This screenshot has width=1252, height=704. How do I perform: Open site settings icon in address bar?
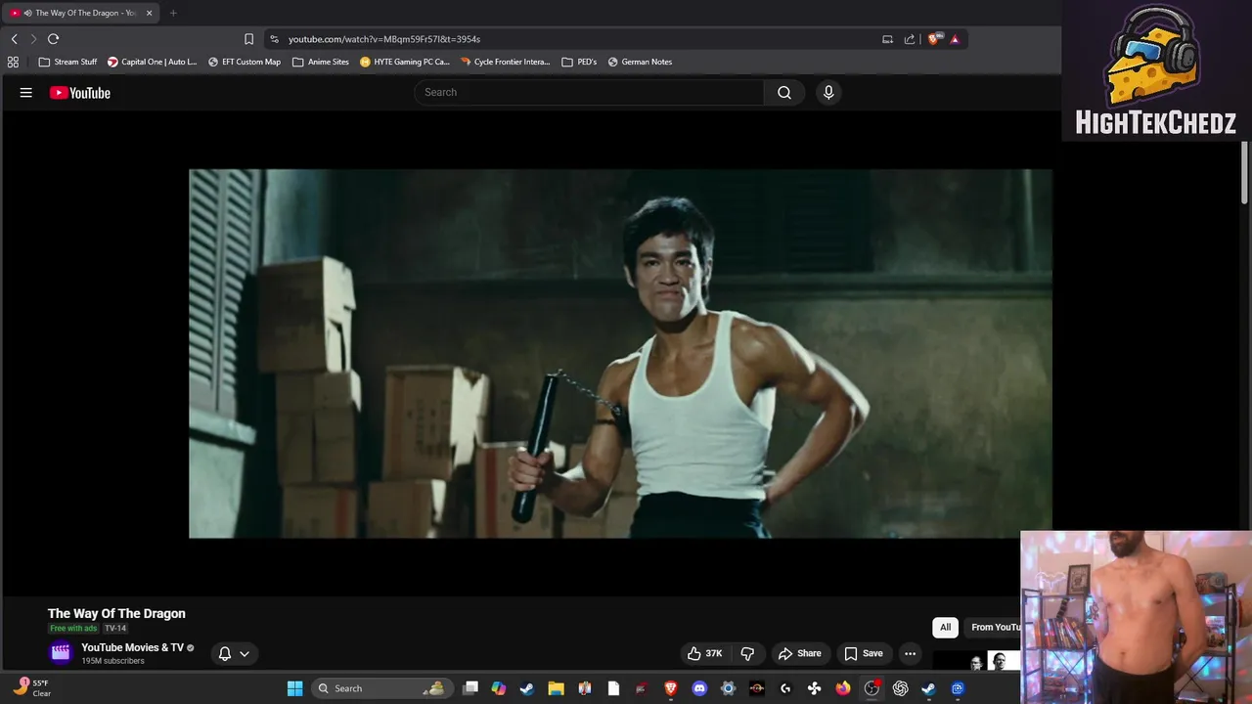coord(274,39)
